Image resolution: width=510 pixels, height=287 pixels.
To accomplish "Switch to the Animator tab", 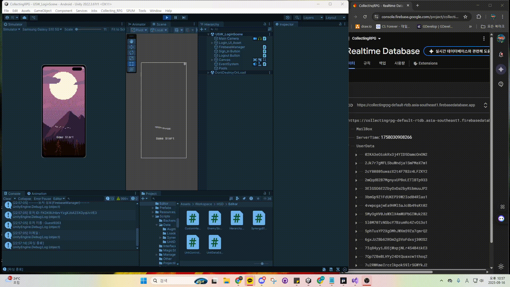I will tap(137, 24).
